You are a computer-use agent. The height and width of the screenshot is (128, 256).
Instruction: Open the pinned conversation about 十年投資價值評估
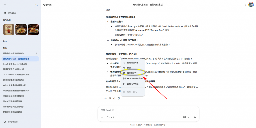20,53
